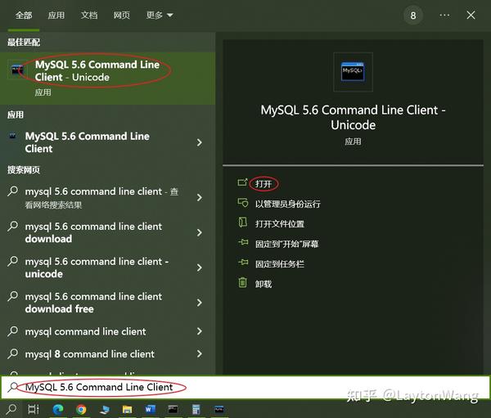This screenshot has width=491, height=418.
Task: Choose 以管理员身份运行
Action: click(x=288, y=205)
